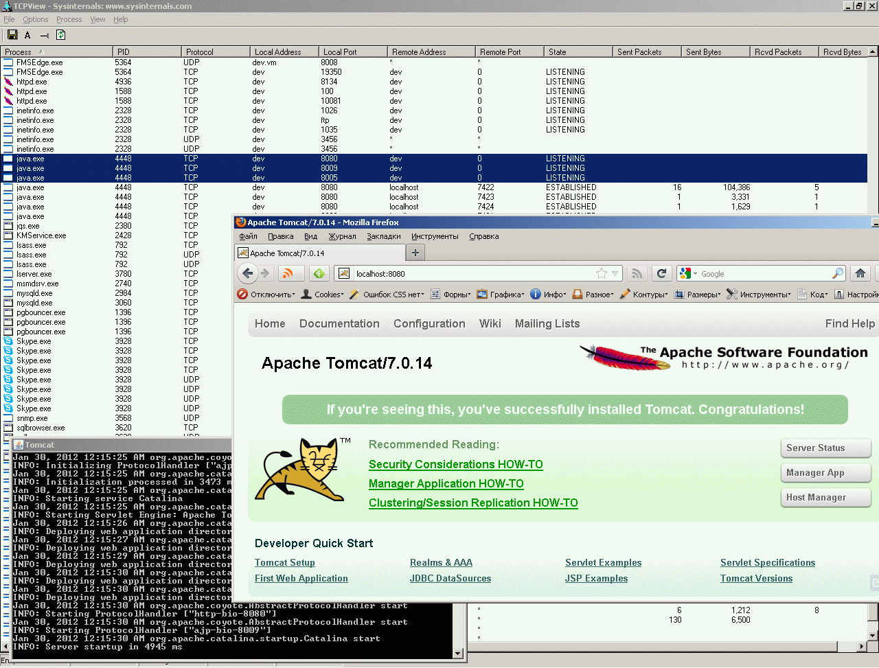Click the Firefox forward arrow button
879x668 pixels.
pyautogui.click(x=265, y=273)
